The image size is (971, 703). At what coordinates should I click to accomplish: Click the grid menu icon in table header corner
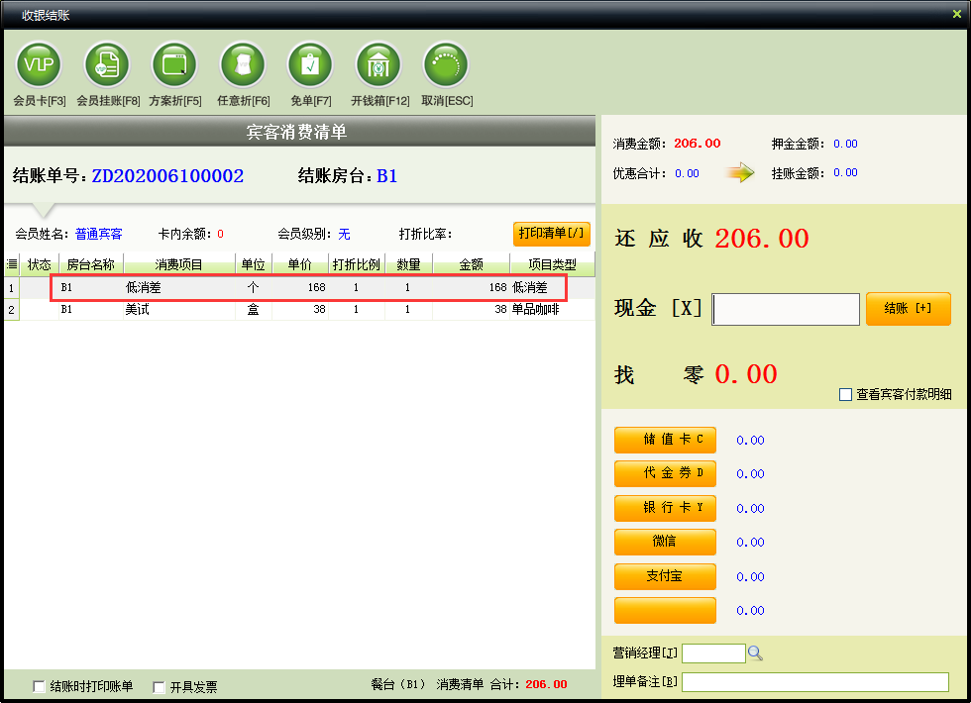click(x=12, y=264)
